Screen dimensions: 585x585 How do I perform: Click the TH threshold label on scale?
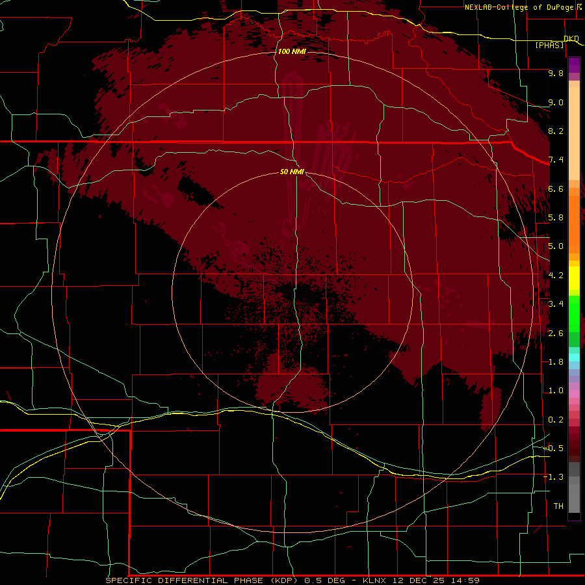558,506
